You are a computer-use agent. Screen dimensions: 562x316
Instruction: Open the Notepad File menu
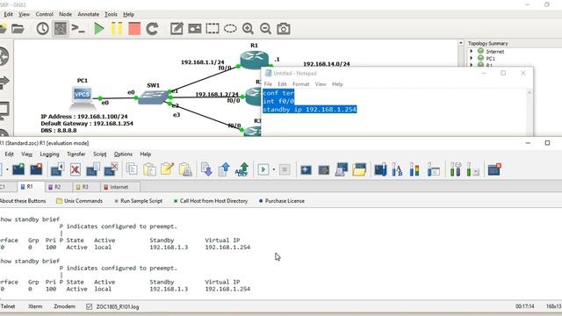click(x=268, y=84)
